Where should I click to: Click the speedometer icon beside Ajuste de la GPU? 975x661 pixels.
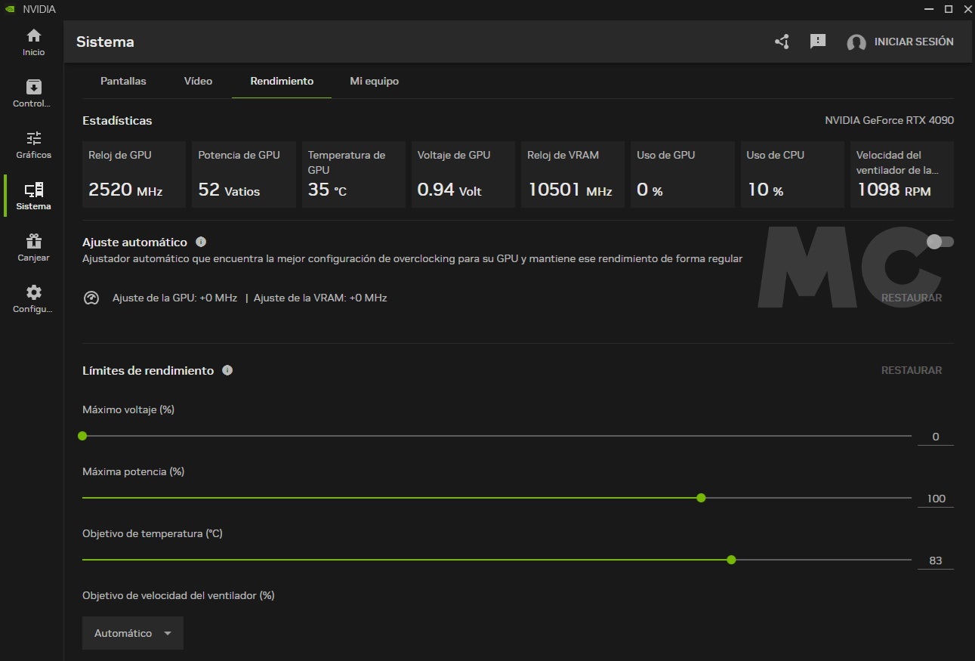pos(91,298)
